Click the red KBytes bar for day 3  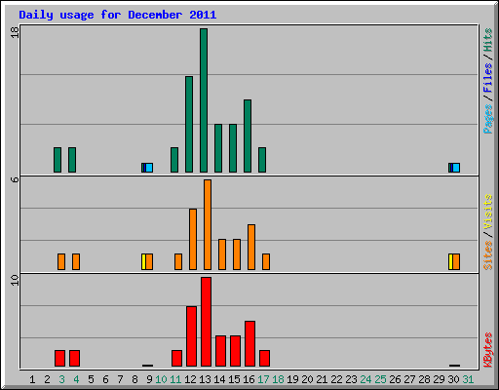[x=60, y=358]
